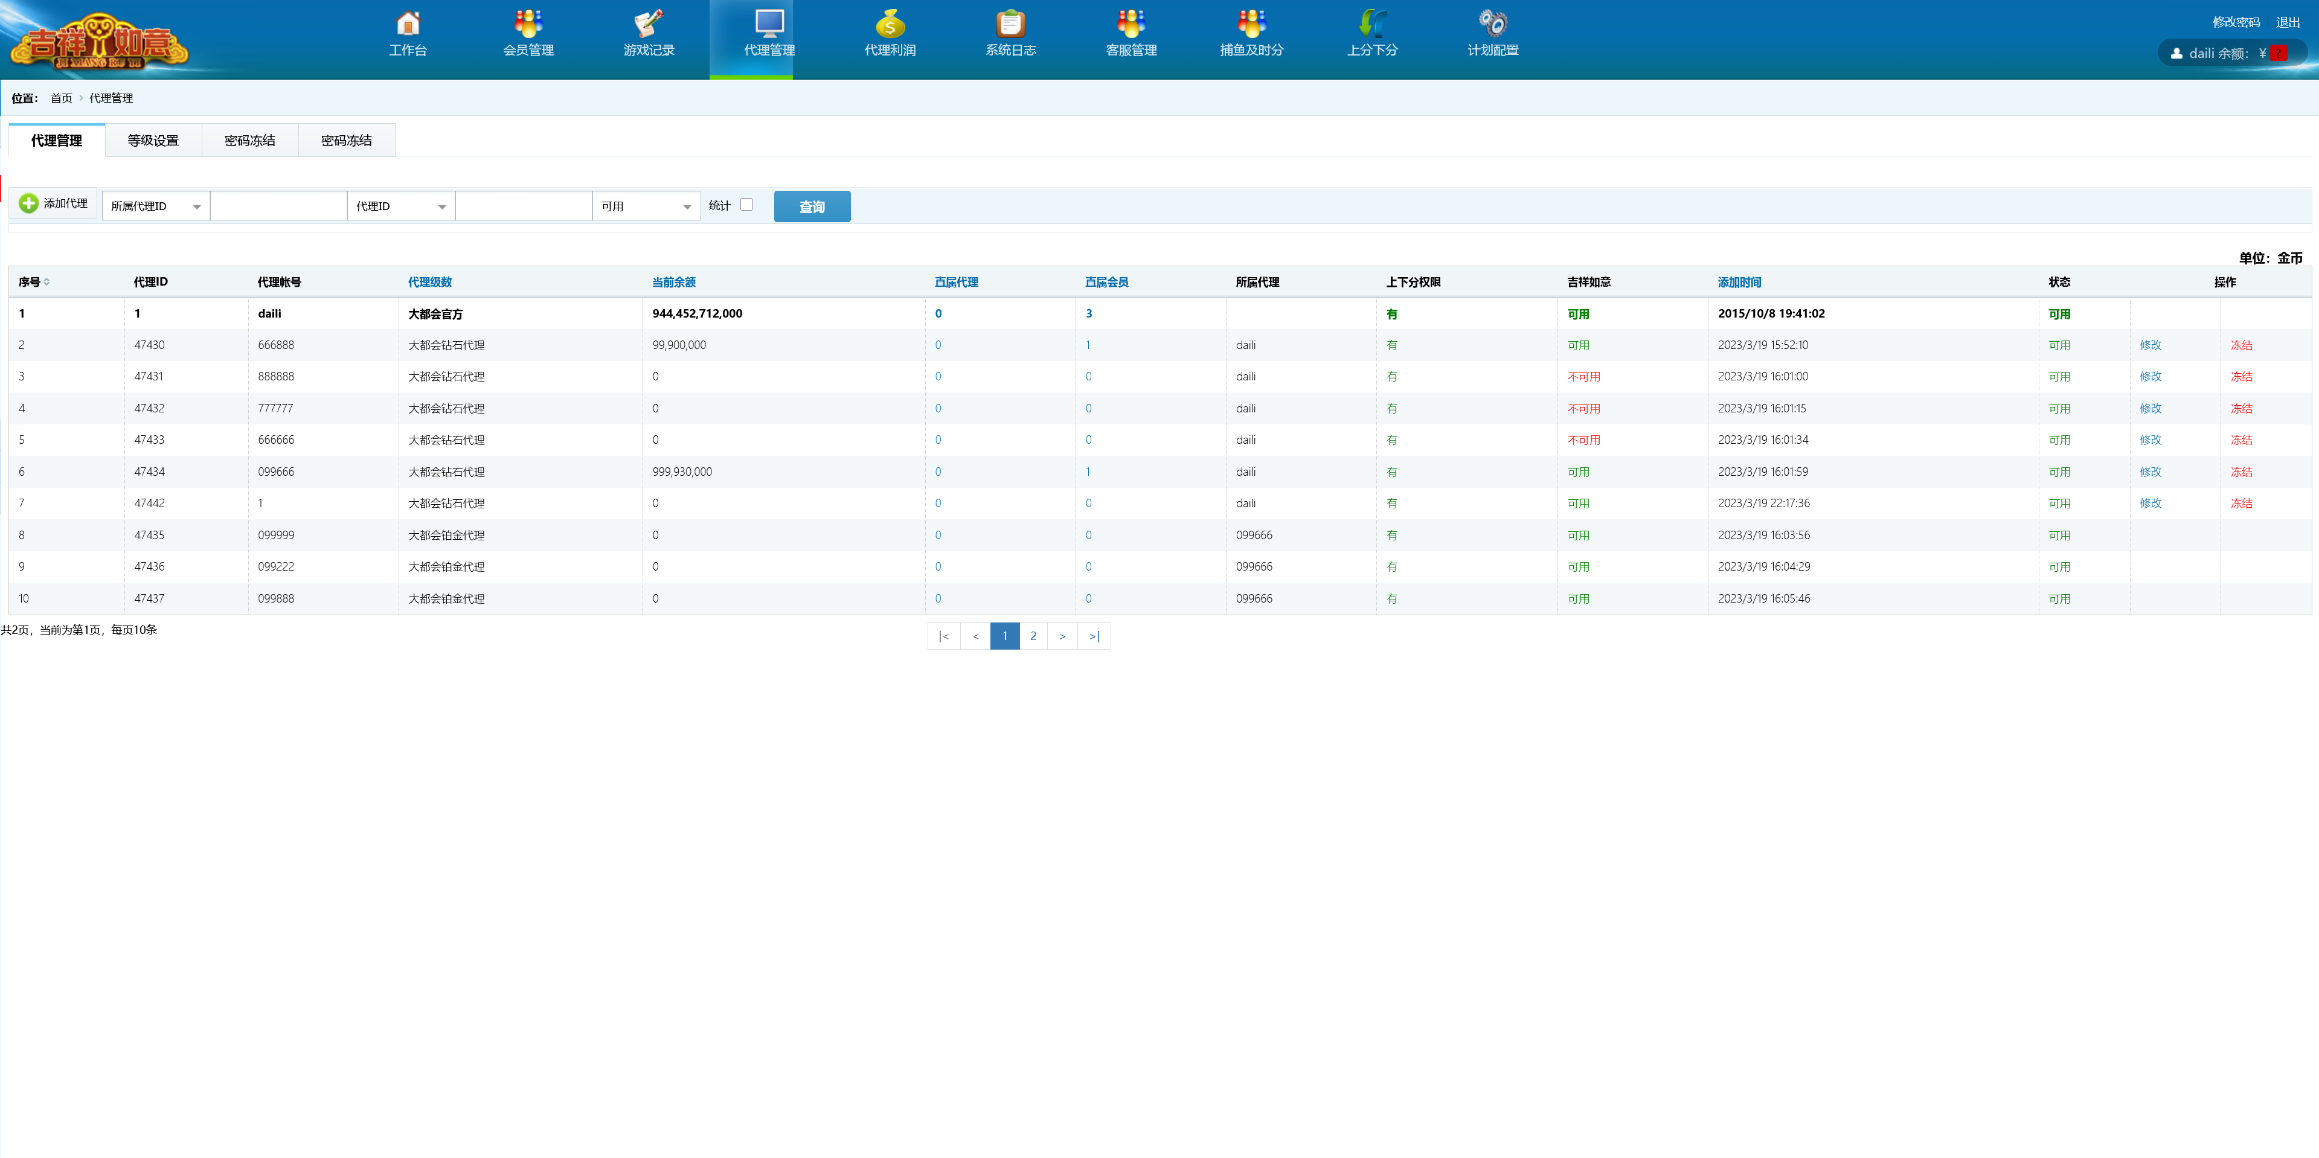The image size is (2319, 1158).
Task: Go to pagination page 2
Action: pyautogui.click(x=1033, y=636)
